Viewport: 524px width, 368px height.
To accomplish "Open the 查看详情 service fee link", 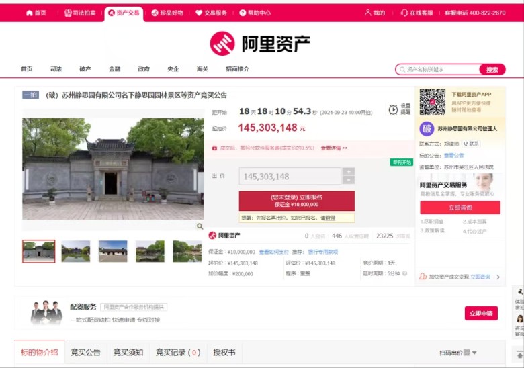I will coord(334,148).
